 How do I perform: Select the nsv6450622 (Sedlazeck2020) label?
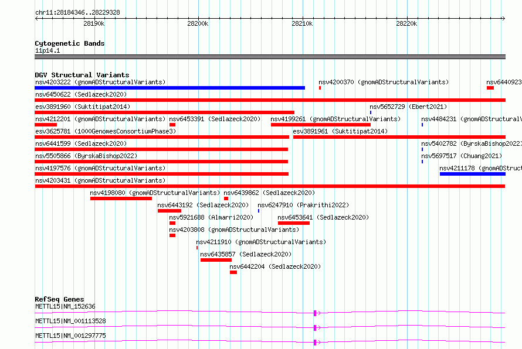(x=81, y=94)
